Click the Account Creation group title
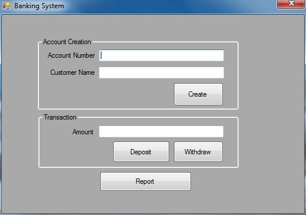The width and height of the screenshot is (306, 215). [67, 42]
